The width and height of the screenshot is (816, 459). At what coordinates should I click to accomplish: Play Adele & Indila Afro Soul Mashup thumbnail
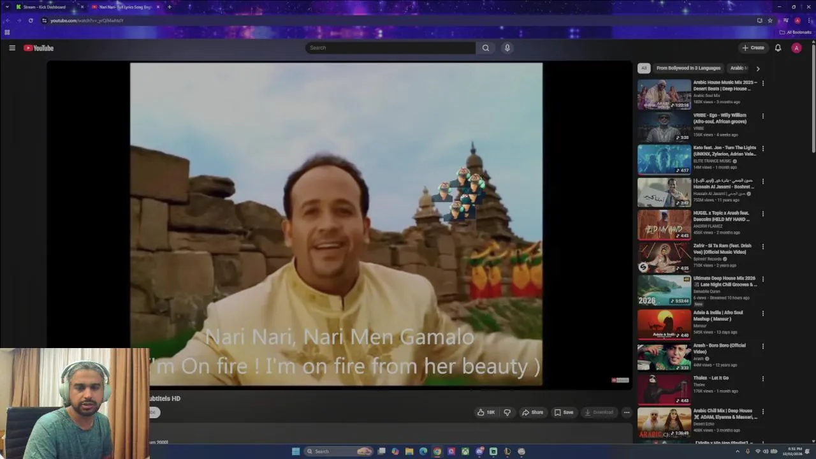664,324
